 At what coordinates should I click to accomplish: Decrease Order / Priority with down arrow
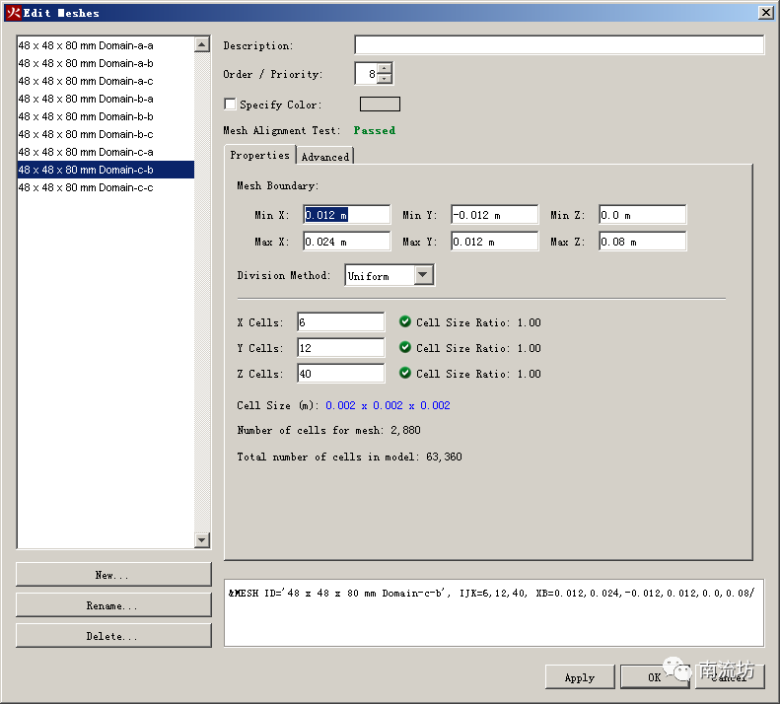(x=384, y=79)
